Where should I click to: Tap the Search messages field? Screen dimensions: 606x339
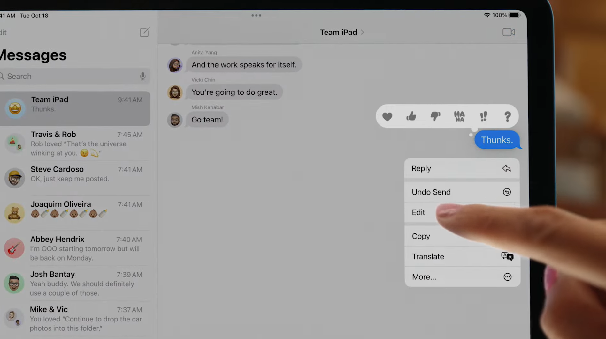pyautogui.click(x=74, y=76)
